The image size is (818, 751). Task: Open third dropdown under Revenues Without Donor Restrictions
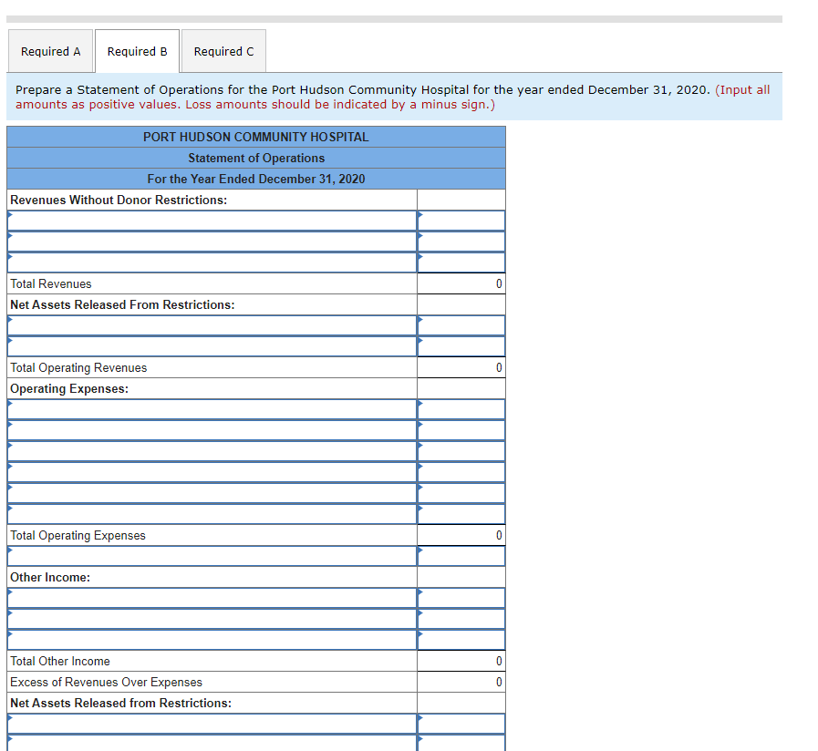[x=210, y=262]
